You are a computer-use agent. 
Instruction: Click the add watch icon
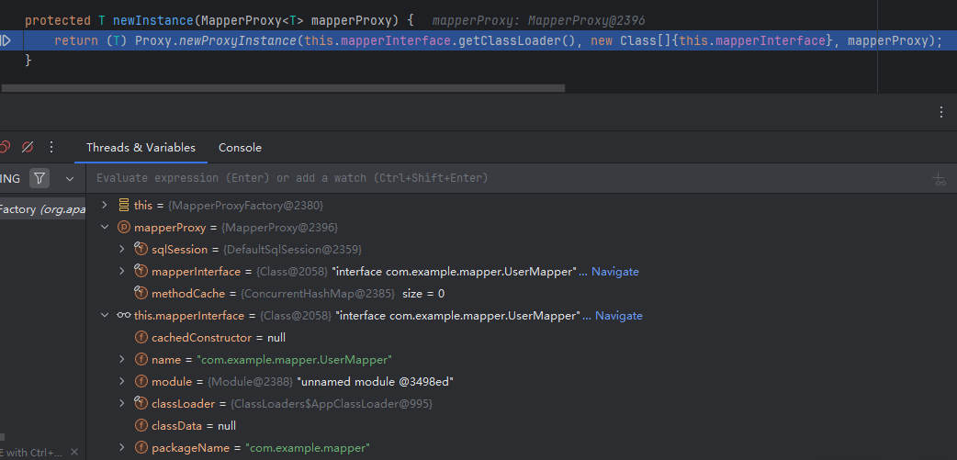(940, 179)
